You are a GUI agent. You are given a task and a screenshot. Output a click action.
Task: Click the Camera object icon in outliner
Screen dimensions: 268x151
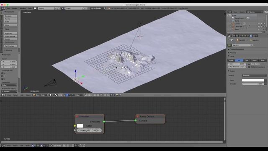tap(233, 24)
